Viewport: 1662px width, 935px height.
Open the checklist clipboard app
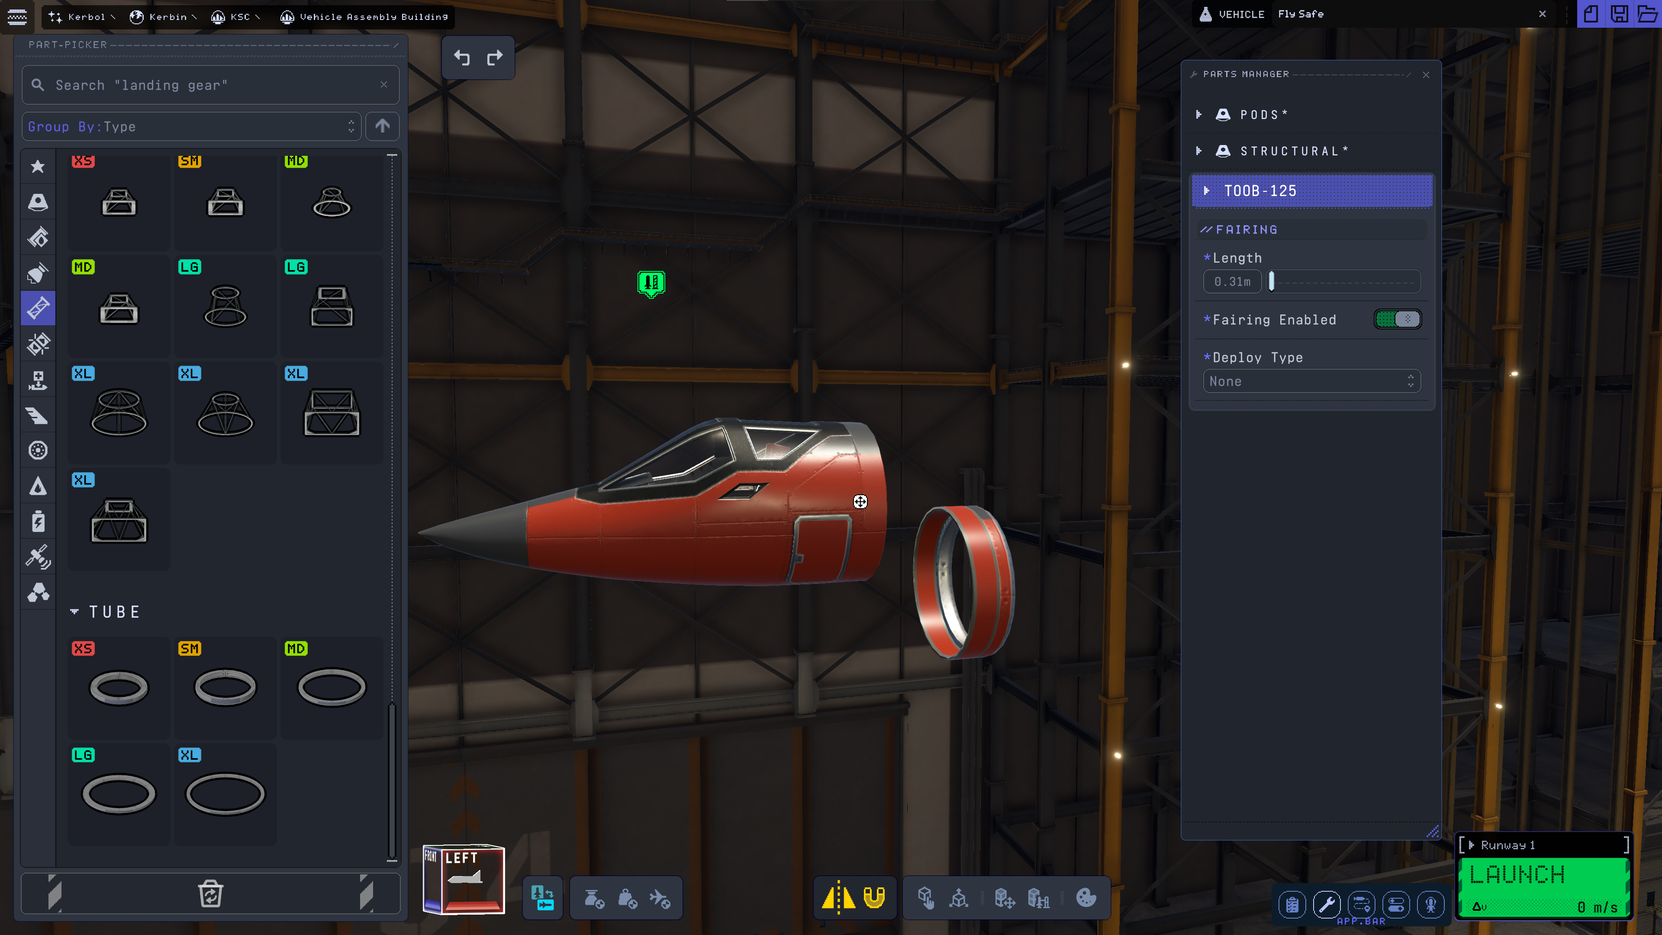(x=1292, y=905)
